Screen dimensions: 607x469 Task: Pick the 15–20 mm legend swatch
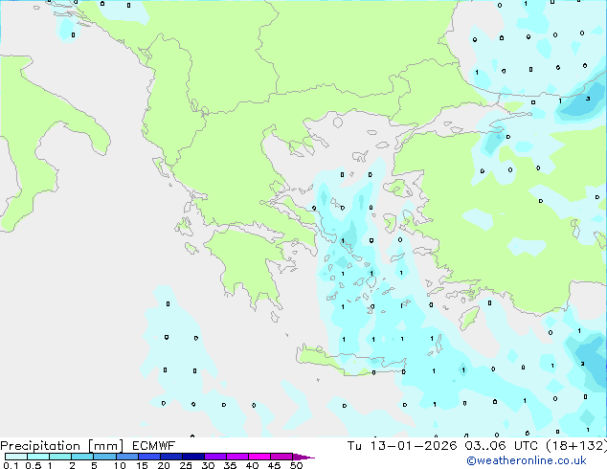coord(149,457)
